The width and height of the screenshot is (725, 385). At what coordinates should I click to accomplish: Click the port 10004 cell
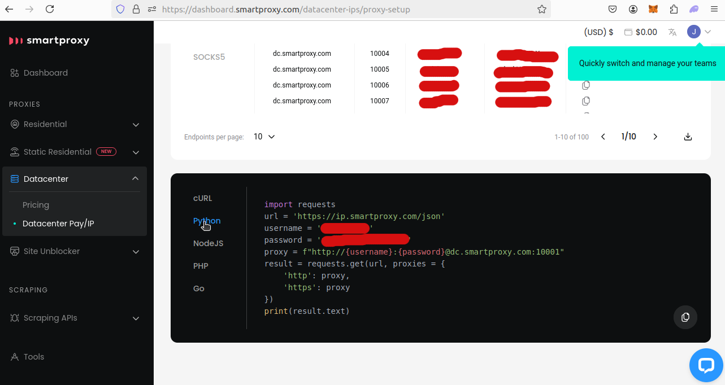[x=380, y=54]
